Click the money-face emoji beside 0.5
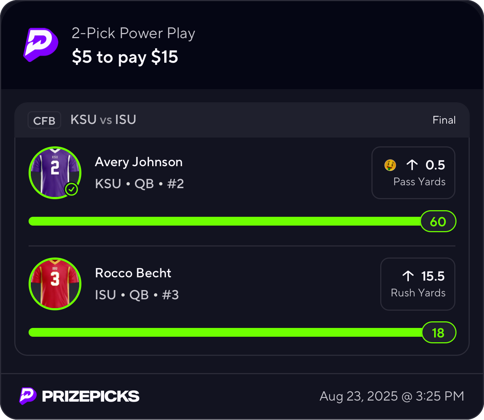This screenshot has width=484, height=420. (390, 165)
